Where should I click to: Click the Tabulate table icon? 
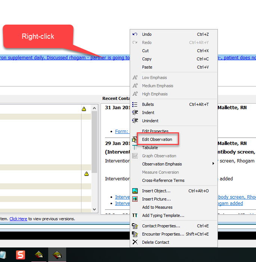tap(135, 148)
